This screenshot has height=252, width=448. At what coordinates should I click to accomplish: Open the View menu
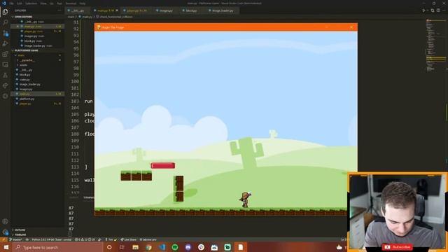(x=43, y=3)
